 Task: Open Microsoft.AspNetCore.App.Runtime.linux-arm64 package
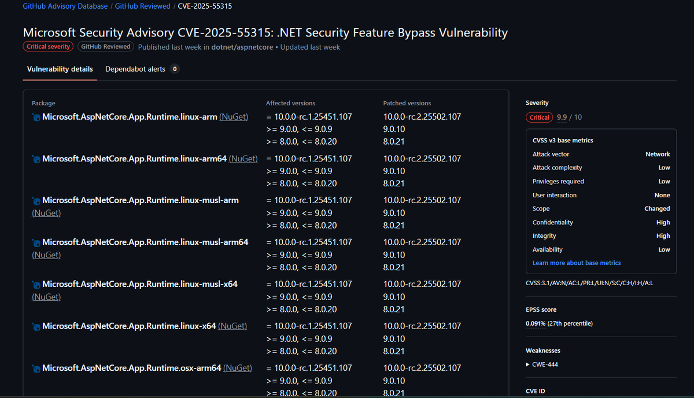134,159
